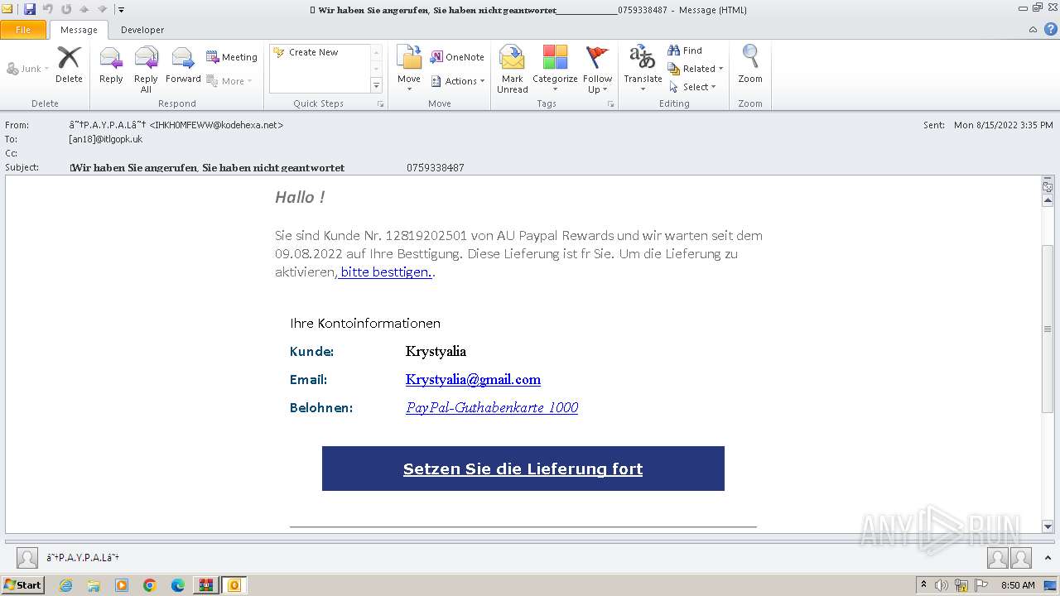Click the P.A.Y.P.A.L name in People Pane
The image size is (1060, 596).
[83, 558]
